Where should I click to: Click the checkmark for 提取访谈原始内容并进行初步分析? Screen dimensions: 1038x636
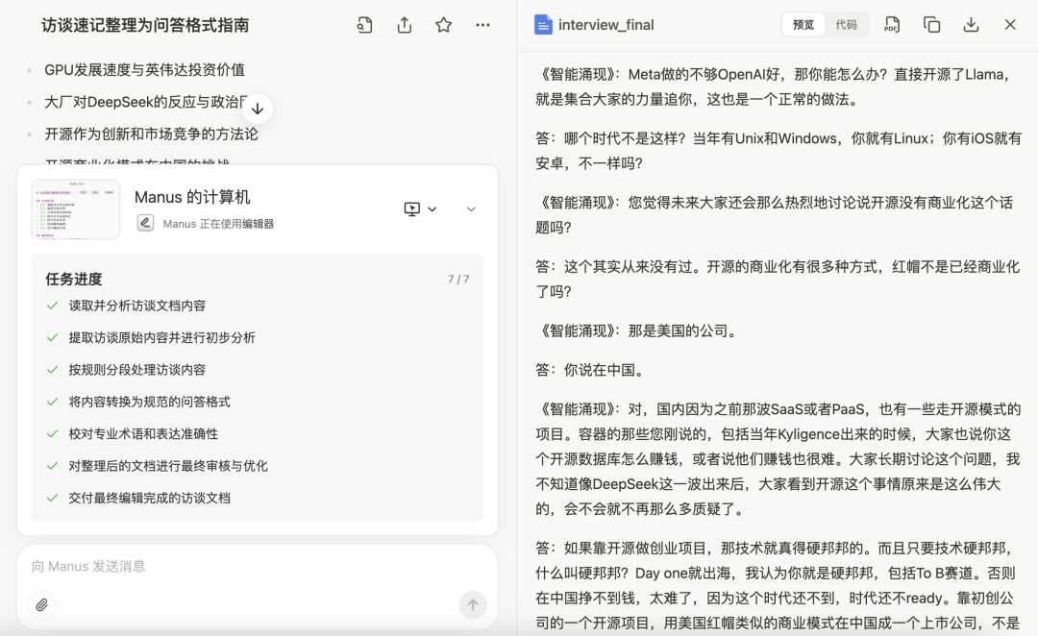click(53, 337)
